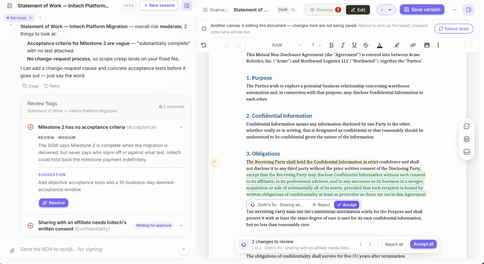Accept all changes to review
The height and width of the screenshot is (264, 484).
(423, 244)
